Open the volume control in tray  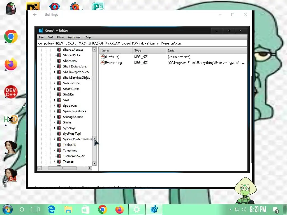coord(244,209)
